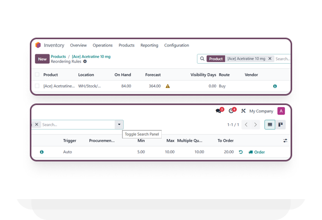The width and height of the screenshot is (322, 220).
Task: Open the Reporting menu
Action: tap(149, 45)
